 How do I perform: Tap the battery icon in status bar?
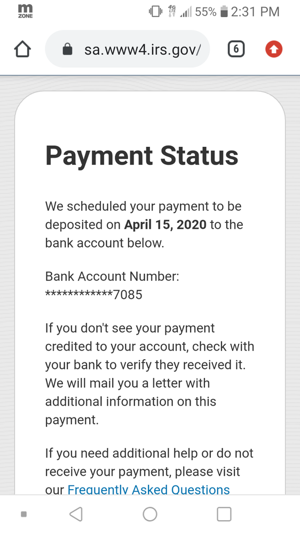pyautogui.click(x=224, y=12)
